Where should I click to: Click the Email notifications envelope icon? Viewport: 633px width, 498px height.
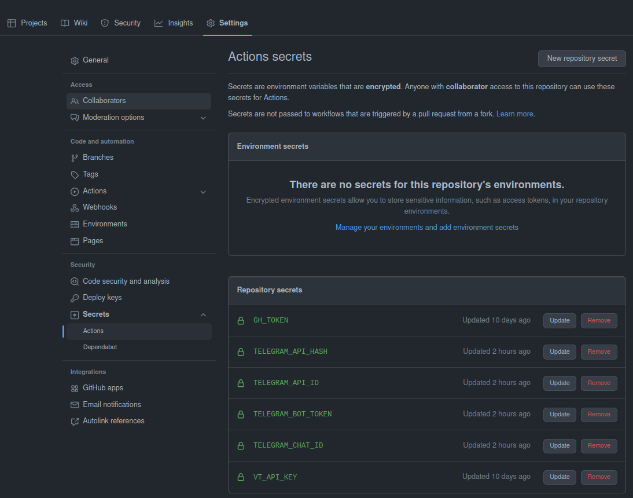(75, 405)
